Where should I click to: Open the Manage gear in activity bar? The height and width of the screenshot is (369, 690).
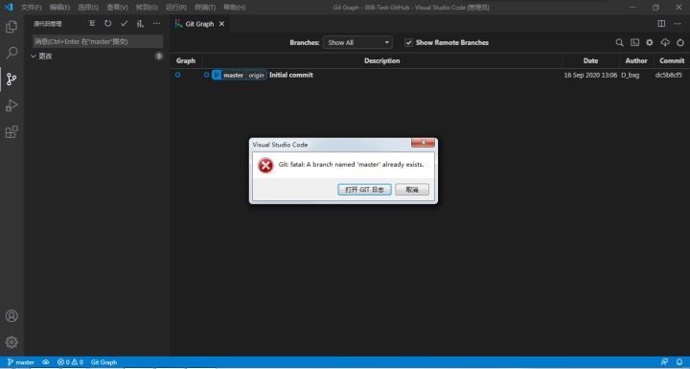pos(11,342)
